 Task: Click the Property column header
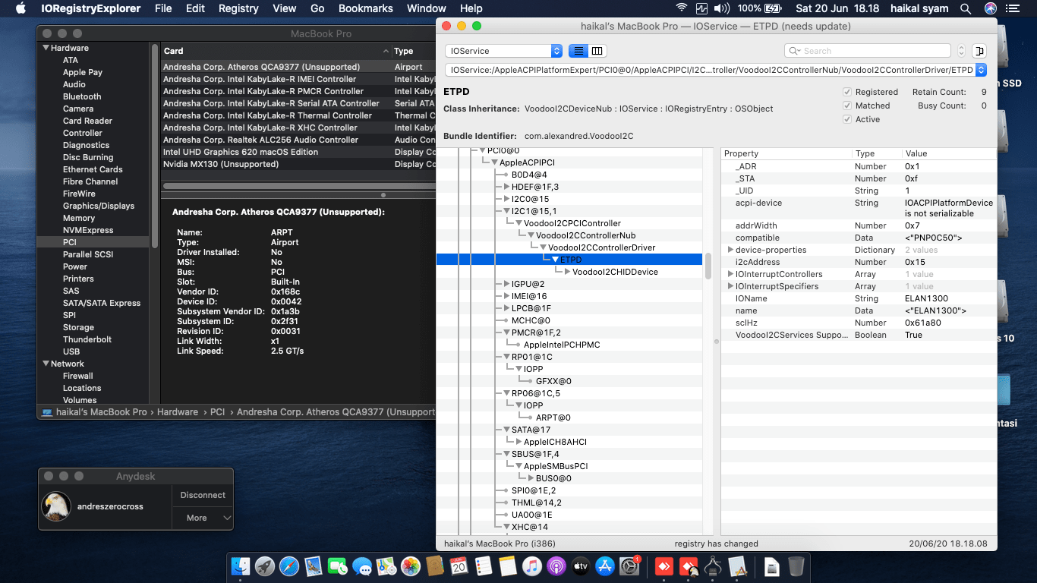[786, 153]
